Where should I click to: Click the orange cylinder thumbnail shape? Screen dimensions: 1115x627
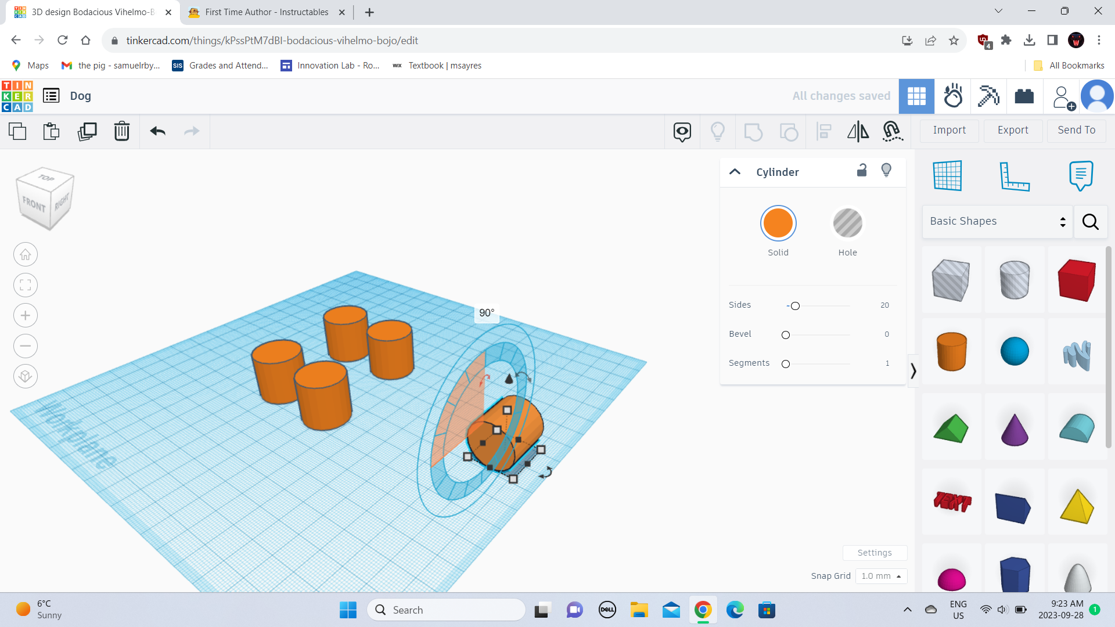(x=951, y=351)
